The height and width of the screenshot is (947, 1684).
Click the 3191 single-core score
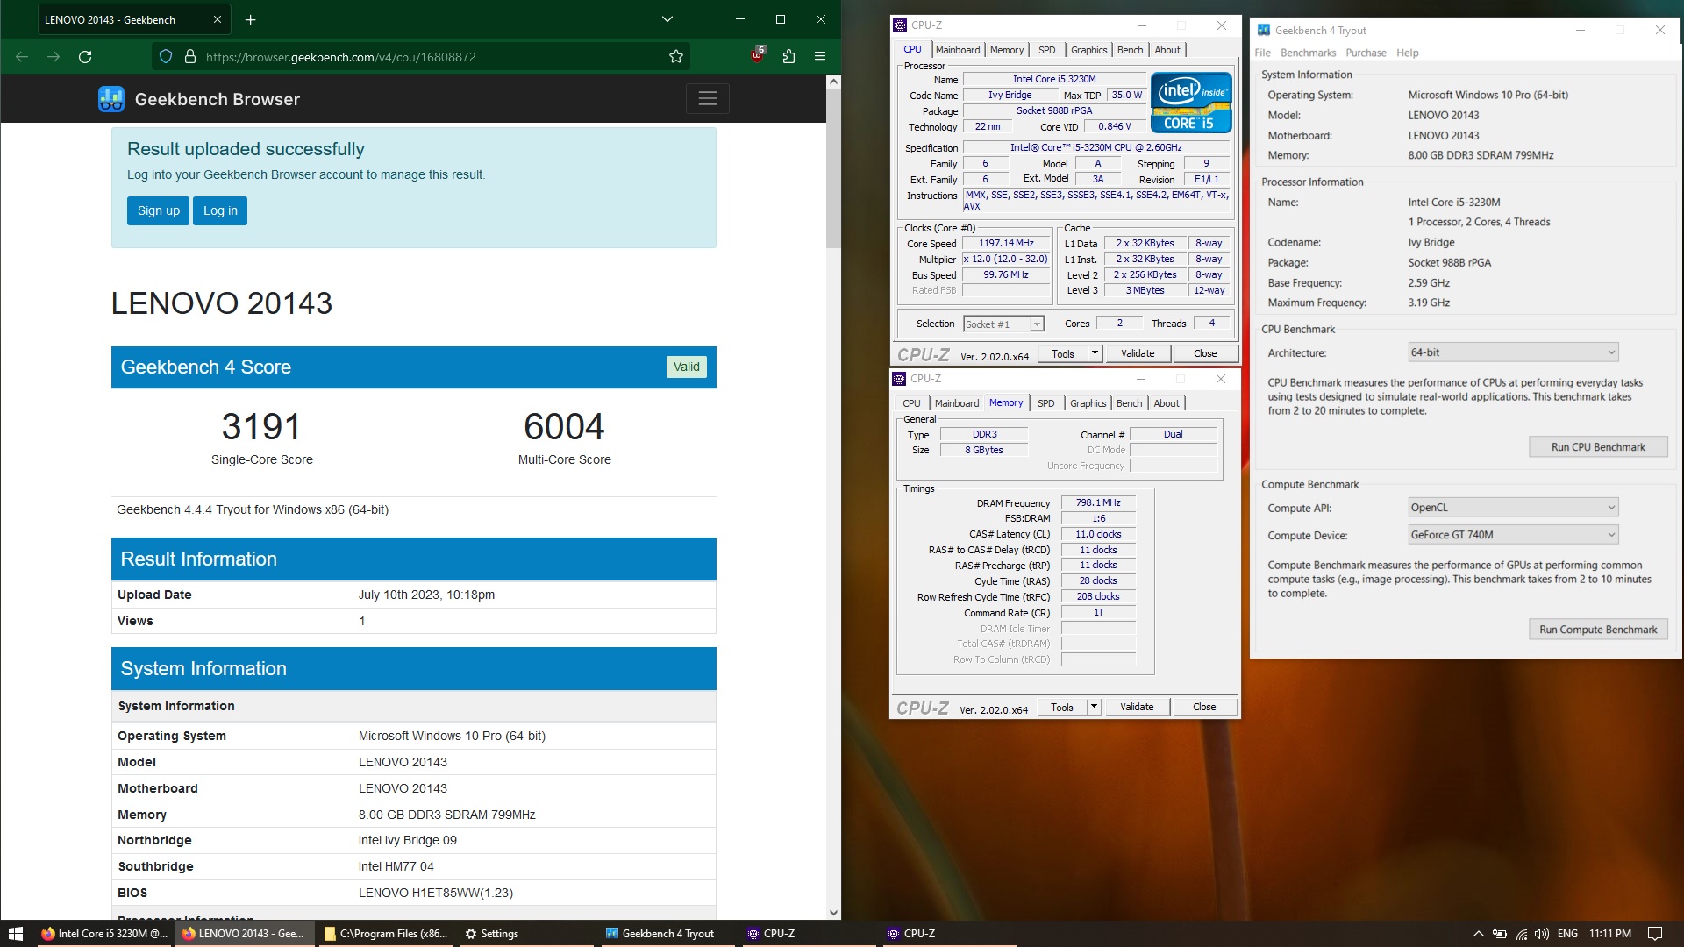(261, 427)
